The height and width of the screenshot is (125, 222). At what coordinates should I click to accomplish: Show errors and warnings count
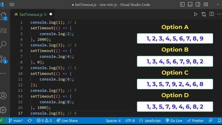tap(44, 120)
